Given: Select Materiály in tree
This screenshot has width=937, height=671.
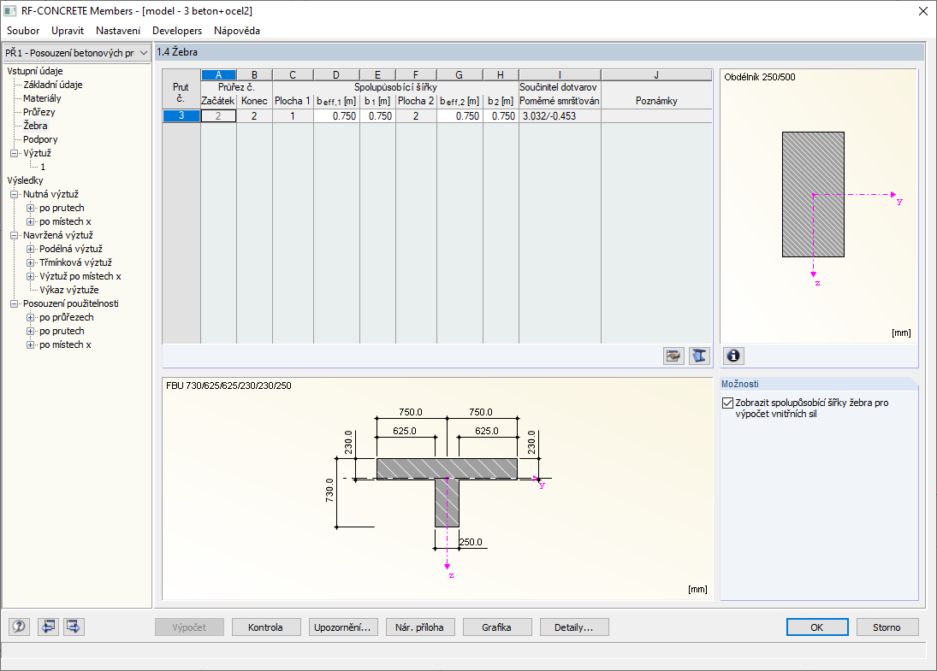Looking at the screenshot, I should [42, 98].
